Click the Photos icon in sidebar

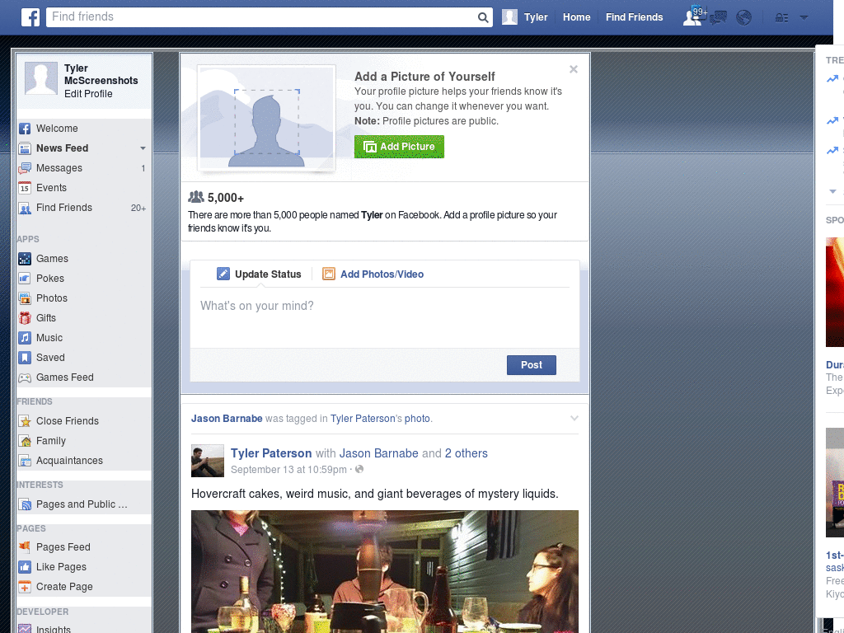point(25,298)
